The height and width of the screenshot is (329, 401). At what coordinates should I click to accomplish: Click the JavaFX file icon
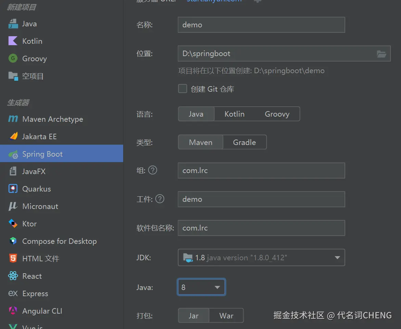click(x=13, y=171)
